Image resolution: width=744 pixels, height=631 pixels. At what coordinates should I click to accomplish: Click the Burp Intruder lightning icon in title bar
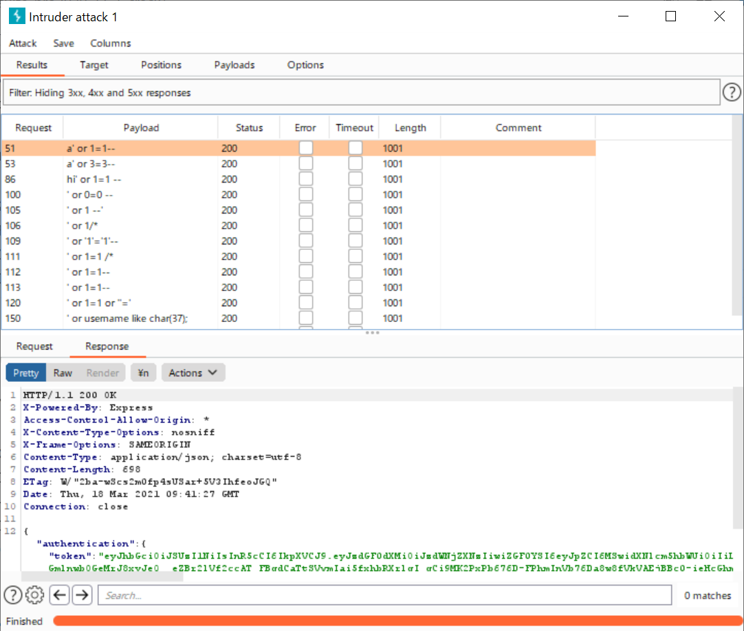pos(17,16)
